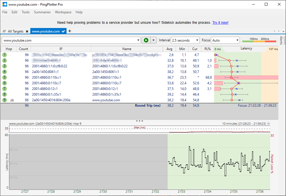Click hop 8 green circle
Viewport: 286px width, 196px height.
point(5,94)
